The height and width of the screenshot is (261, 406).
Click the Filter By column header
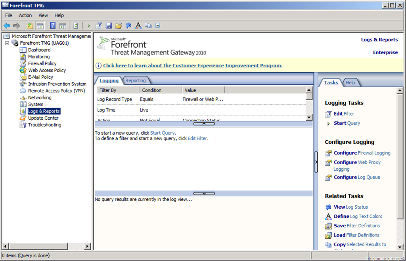(x=118, y=90)
